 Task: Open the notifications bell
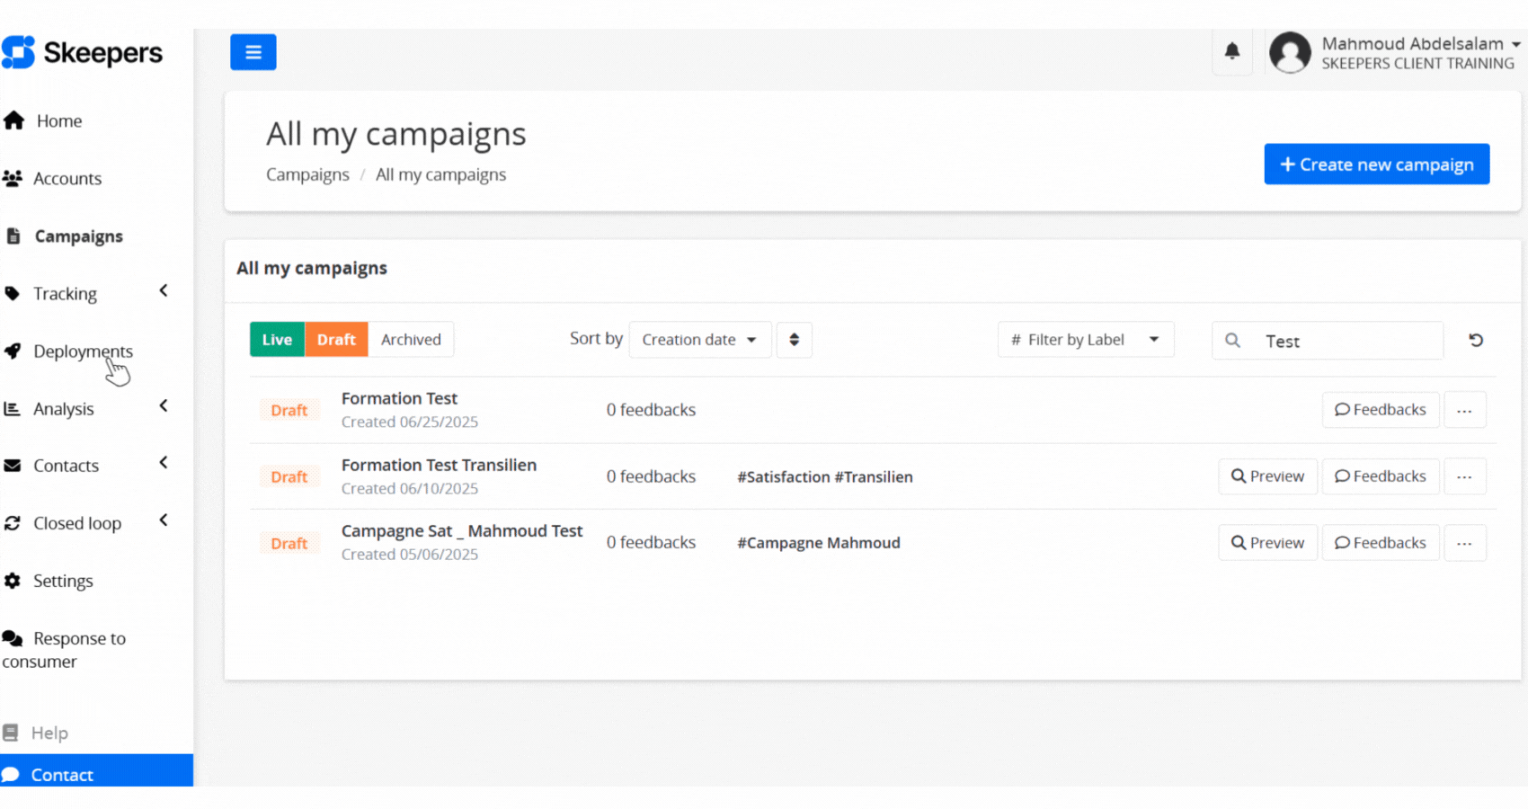click(x=1231, y=51)
